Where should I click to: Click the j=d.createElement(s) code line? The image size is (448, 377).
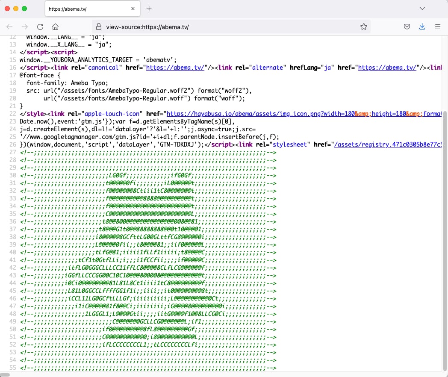[137, 129]
